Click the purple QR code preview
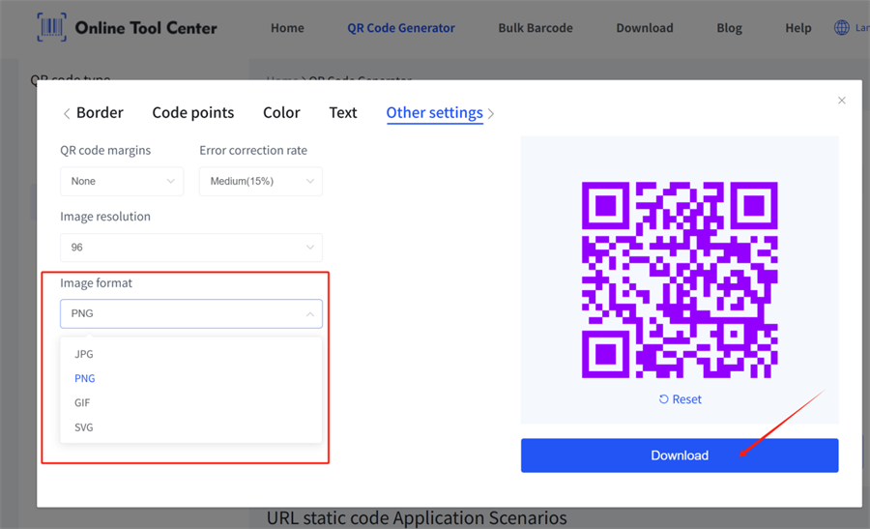This screenshot has width=870, height=529. (680, 279)
